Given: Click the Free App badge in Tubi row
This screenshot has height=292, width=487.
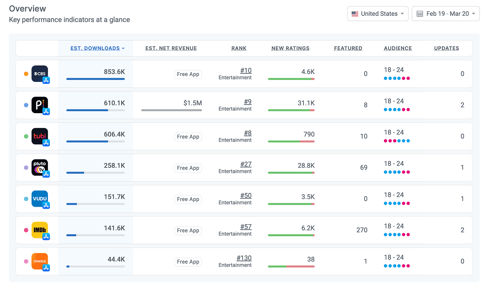Looking at the screenshot, I should click(188, 137).
